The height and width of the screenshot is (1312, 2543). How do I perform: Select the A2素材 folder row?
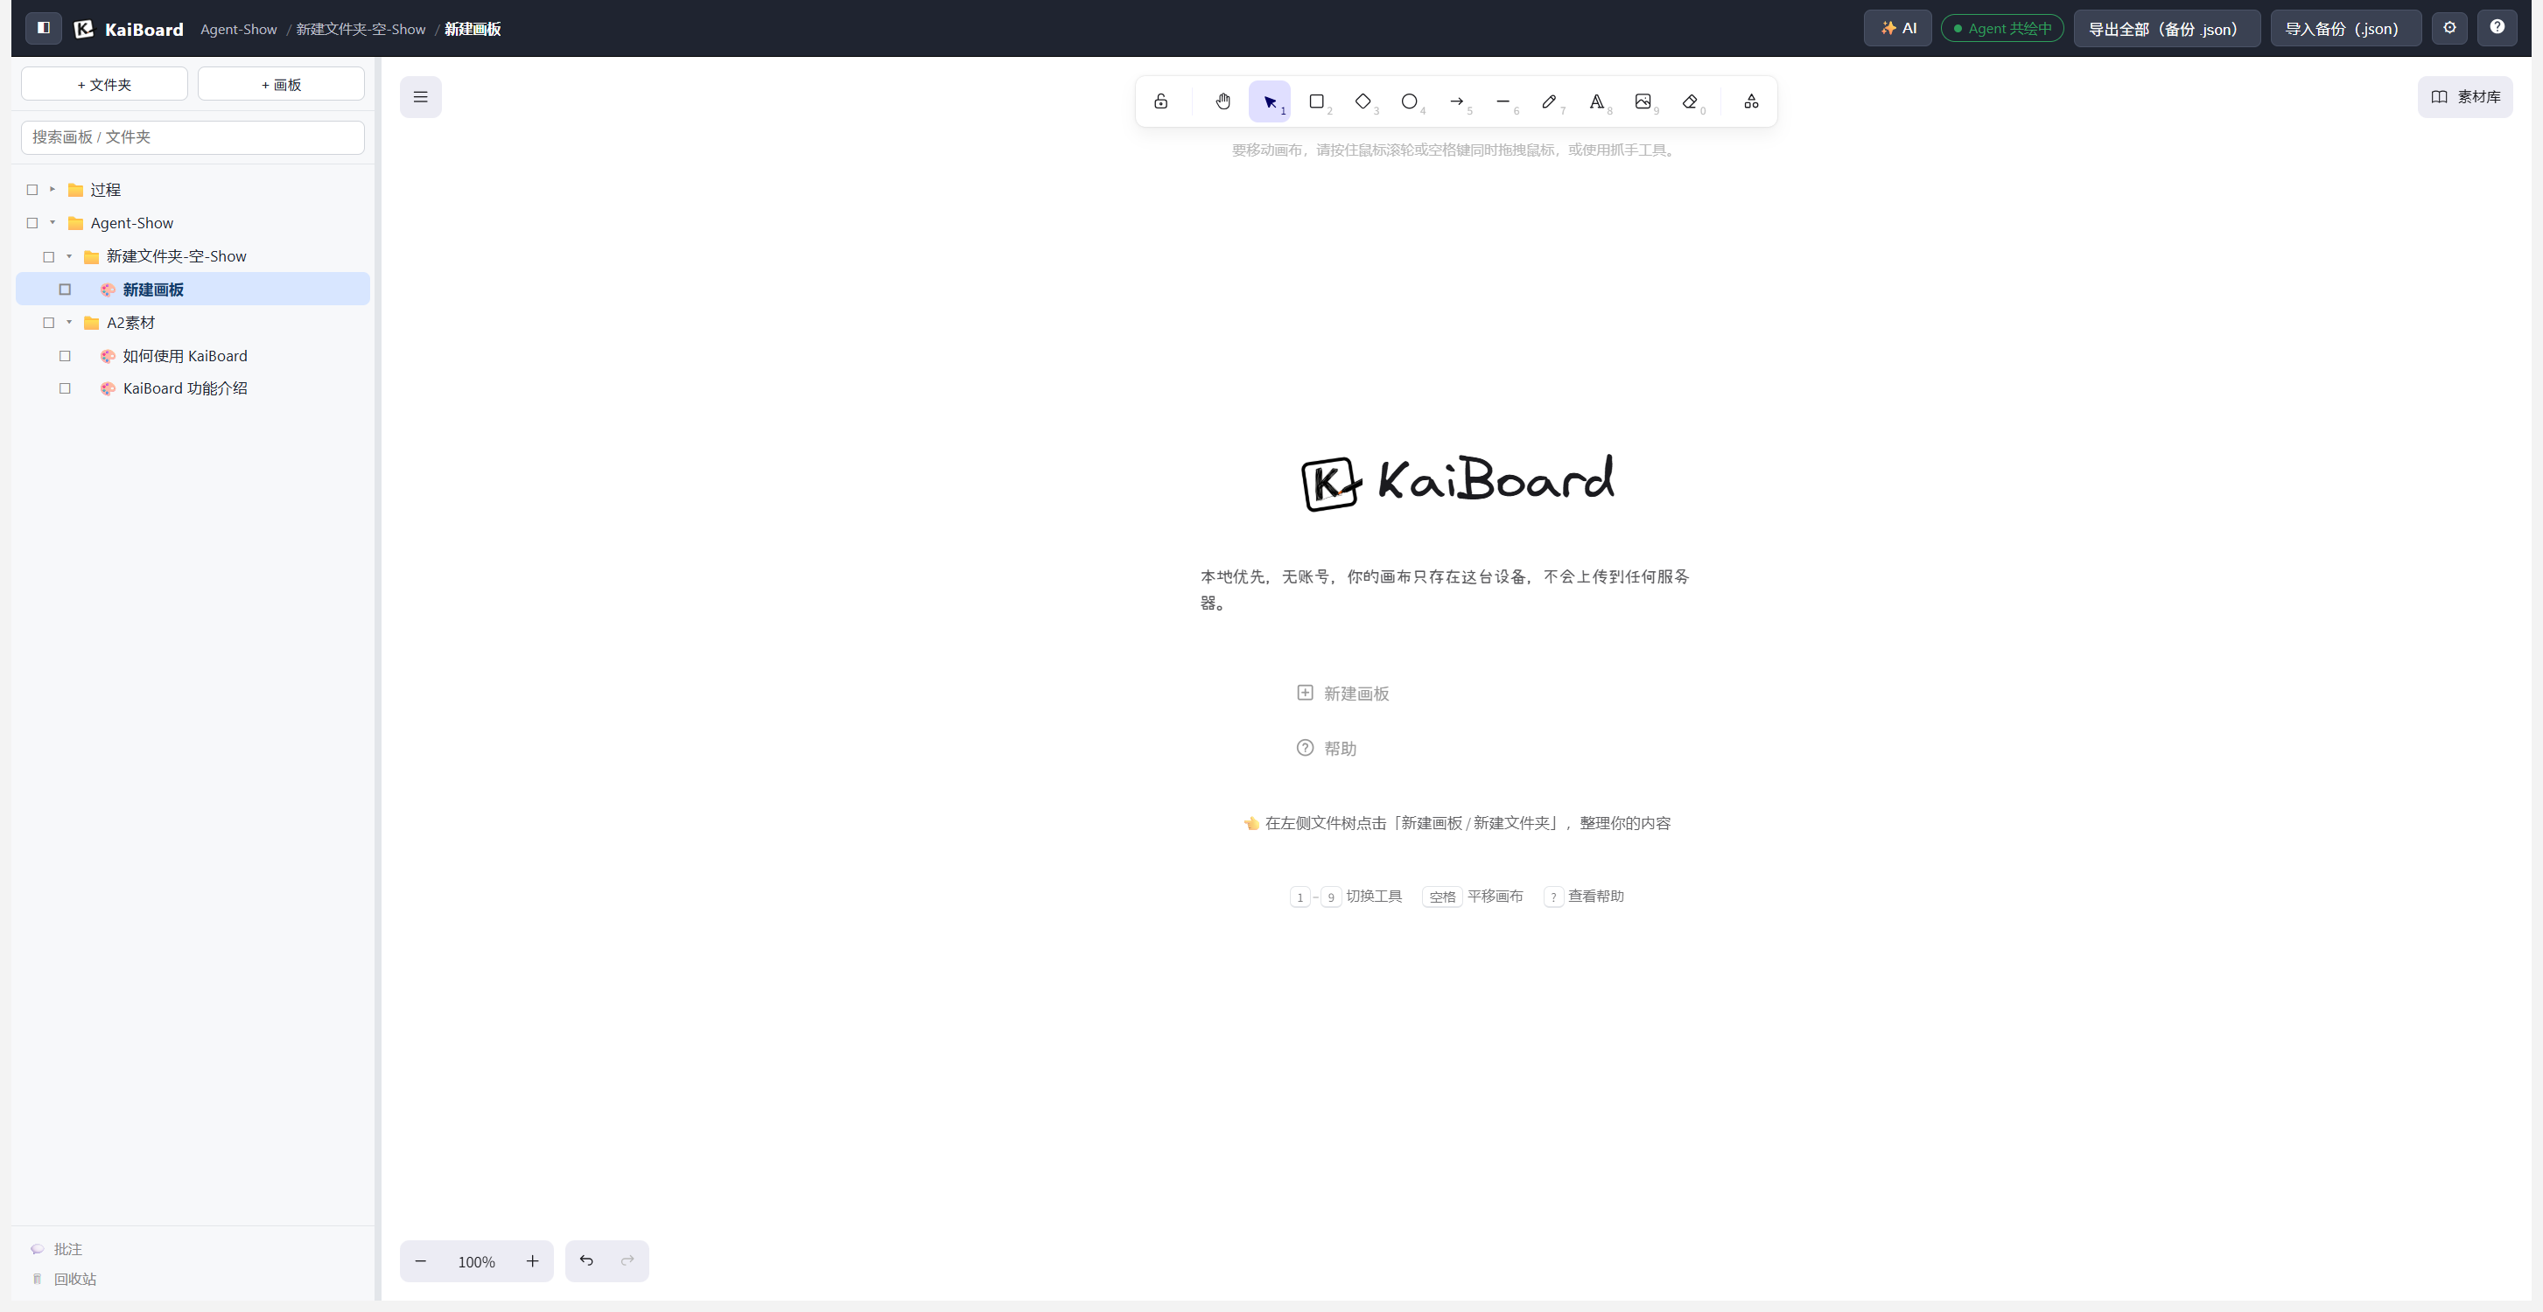click(193, 323)
